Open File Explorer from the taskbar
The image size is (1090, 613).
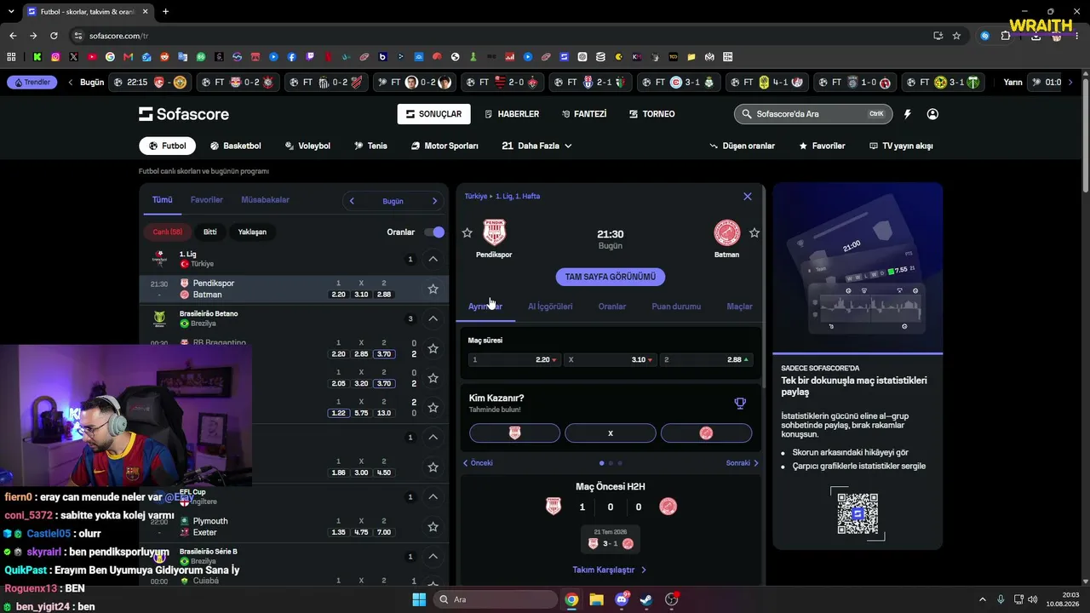click(x=596, y=599)
